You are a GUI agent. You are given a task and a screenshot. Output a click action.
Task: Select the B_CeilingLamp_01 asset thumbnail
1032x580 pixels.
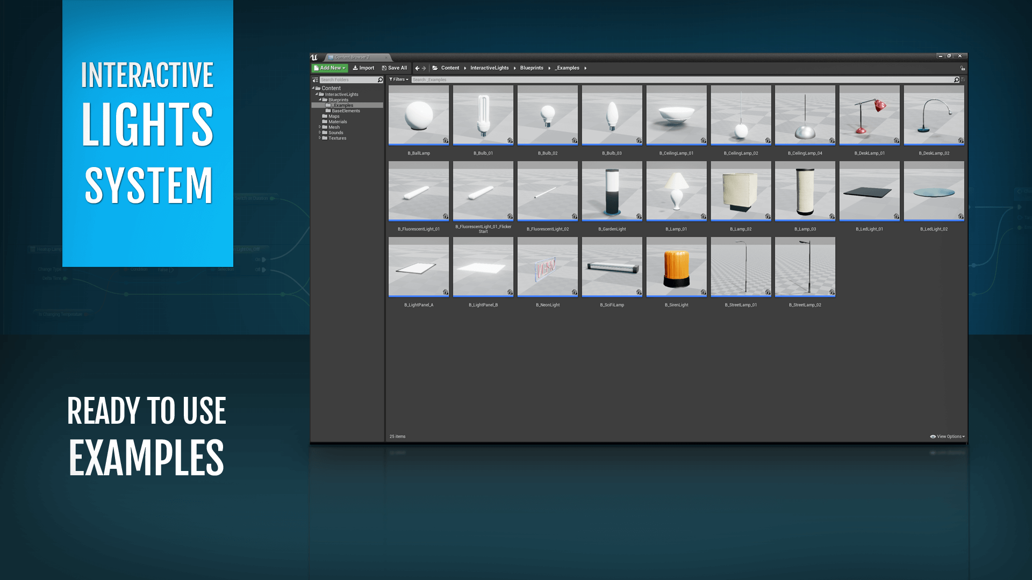677,115
